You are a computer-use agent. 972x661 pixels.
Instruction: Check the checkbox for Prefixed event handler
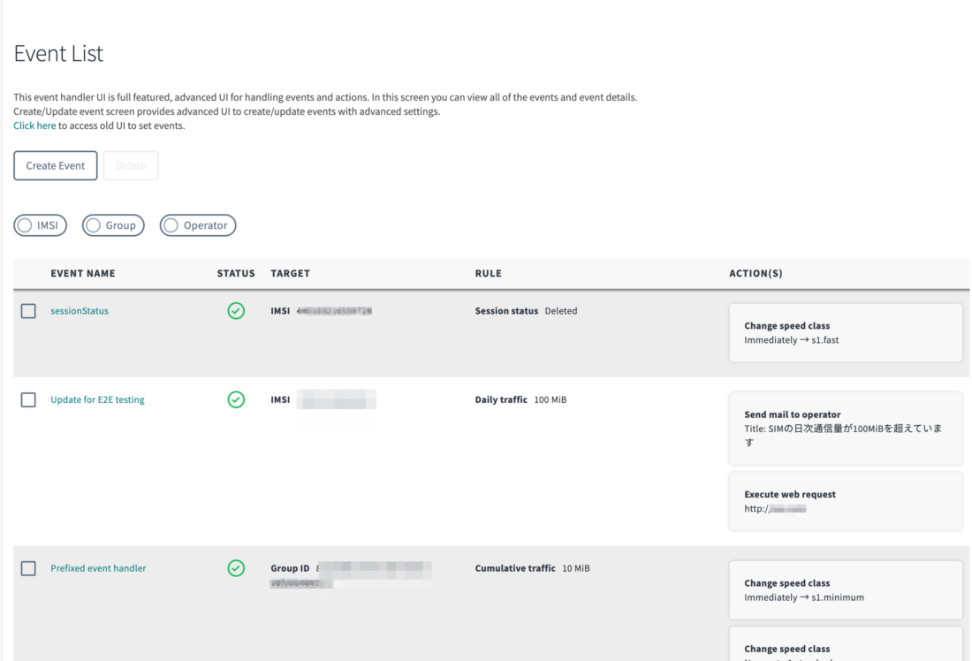tap(27, 568)
